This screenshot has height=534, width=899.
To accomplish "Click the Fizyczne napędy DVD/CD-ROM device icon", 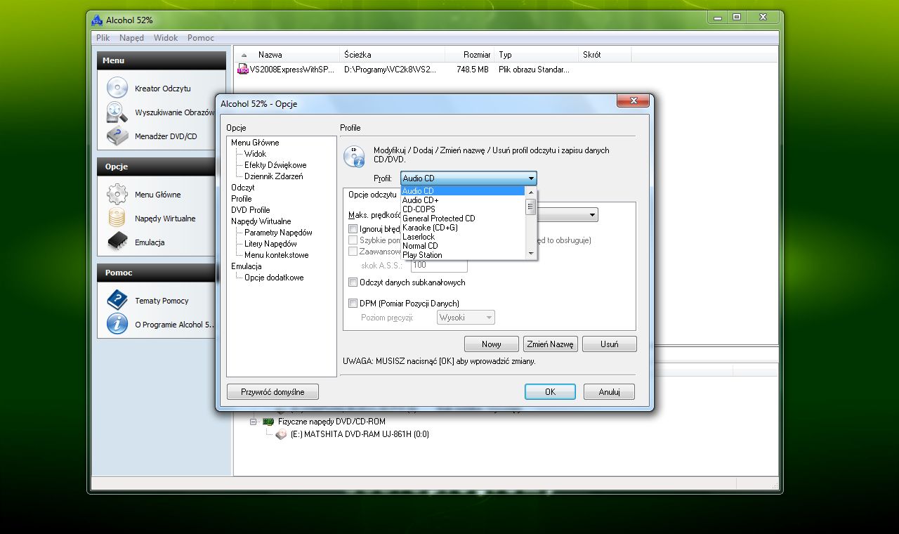I will pyautogui.click(x=268, y=422).
